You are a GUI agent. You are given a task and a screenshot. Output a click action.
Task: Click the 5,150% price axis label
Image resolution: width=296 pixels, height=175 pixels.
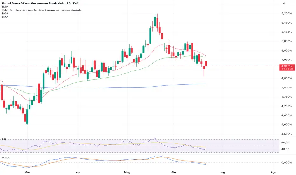click(286, 23)
